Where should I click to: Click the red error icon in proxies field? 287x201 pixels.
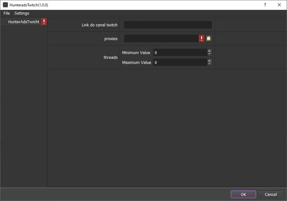201,38
